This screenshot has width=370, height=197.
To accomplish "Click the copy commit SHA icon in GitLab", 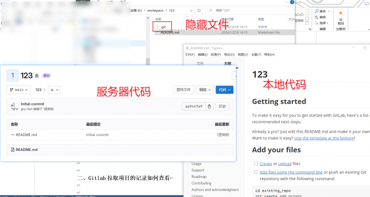I will (x=209, y=107).
